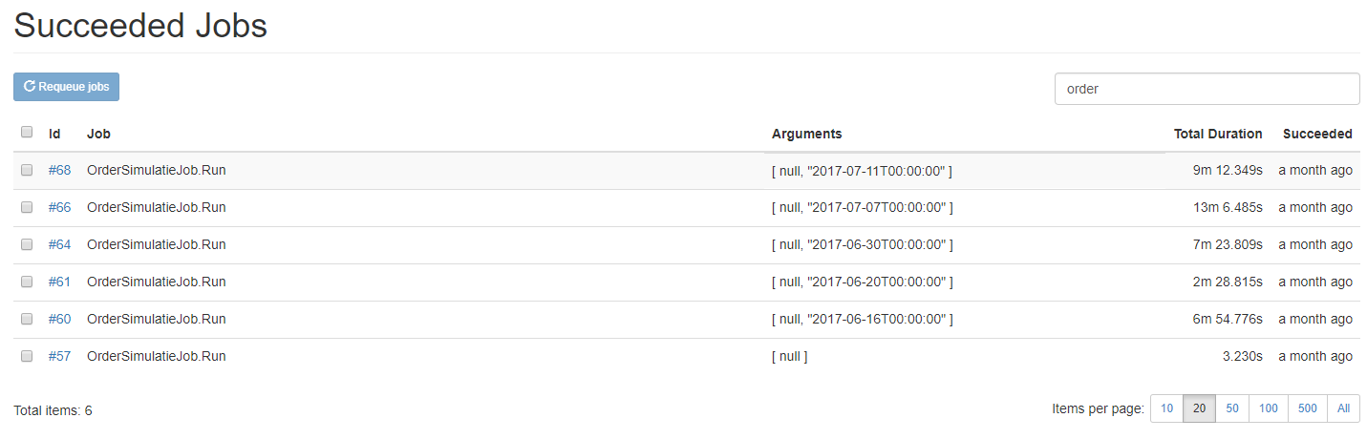Screen dimensions: 1367x439
Task: Enable the checkbox for job #60
Action: (27, 319)
